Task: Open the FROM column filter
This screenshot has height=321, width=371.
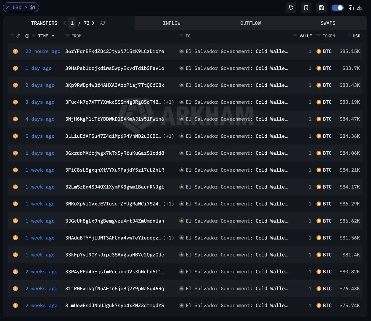Action: [67, 36]
